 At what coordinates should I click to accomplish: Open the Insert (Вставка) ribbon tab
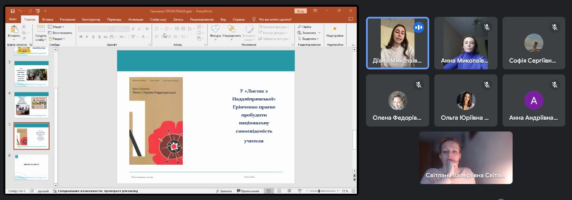point(48,19)
